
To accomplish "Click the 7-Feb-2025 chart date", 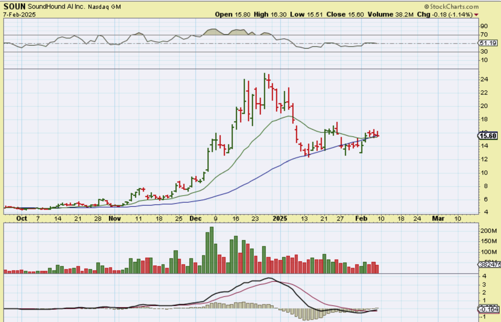I will pos(19,15).
